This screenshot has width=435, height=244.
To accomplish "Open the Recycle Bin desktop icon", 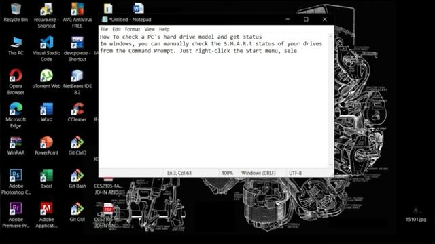I will click(16, 12).
